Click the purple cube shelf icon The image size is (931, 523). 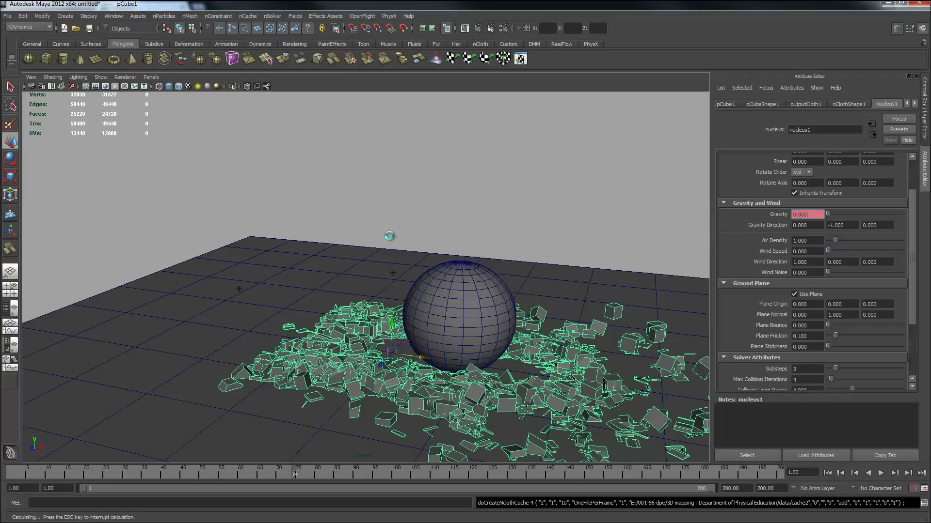[x=232, y=59]
